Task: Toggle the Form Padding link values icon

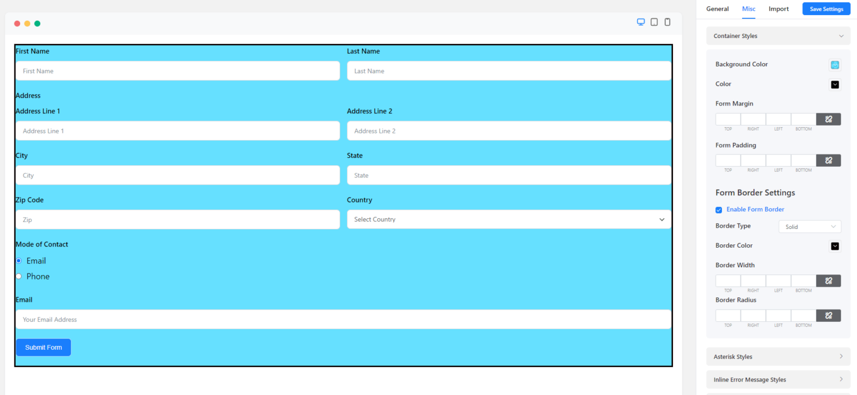Action: coord(828,160)
